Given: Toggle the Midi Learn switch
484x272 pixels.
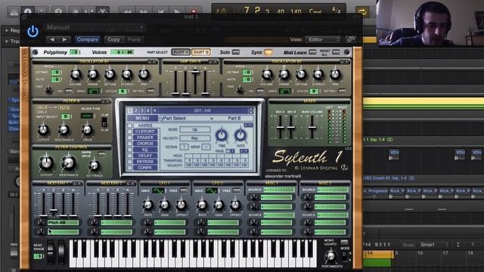Looking at the screenshot, I should [312, 52].
